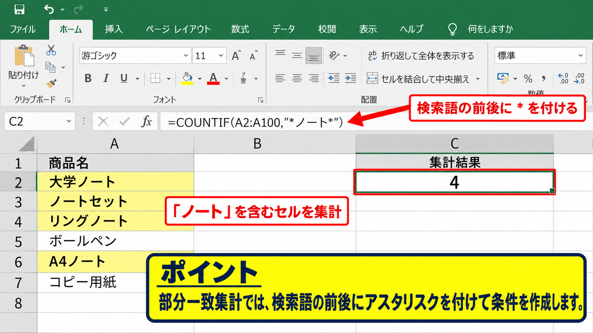
Task: Open the ファイル tab
Action: 23,29
